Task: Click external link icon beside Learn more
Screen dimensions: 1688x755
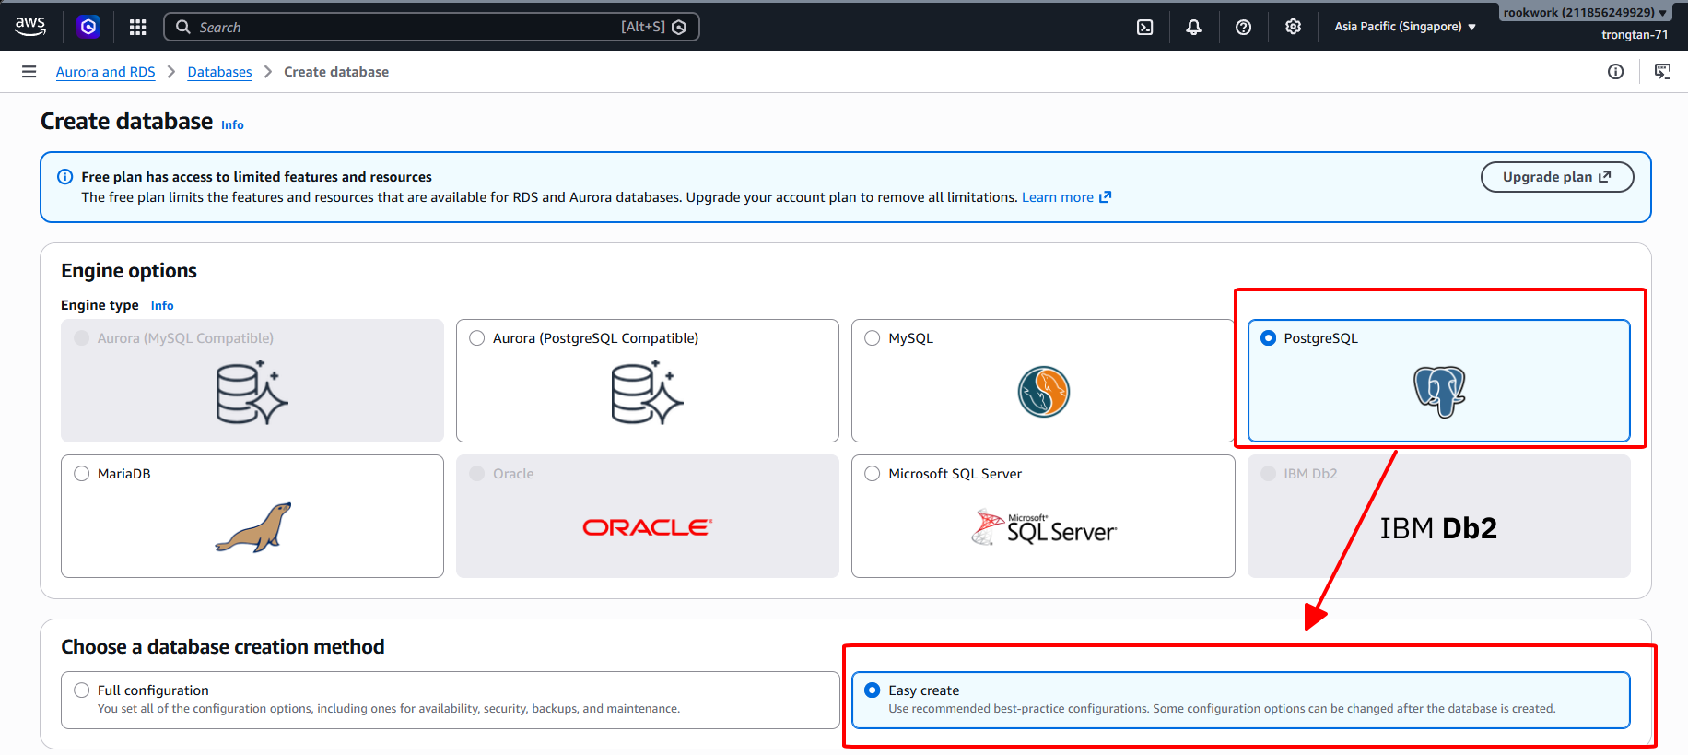Action: pos(1105,197)
